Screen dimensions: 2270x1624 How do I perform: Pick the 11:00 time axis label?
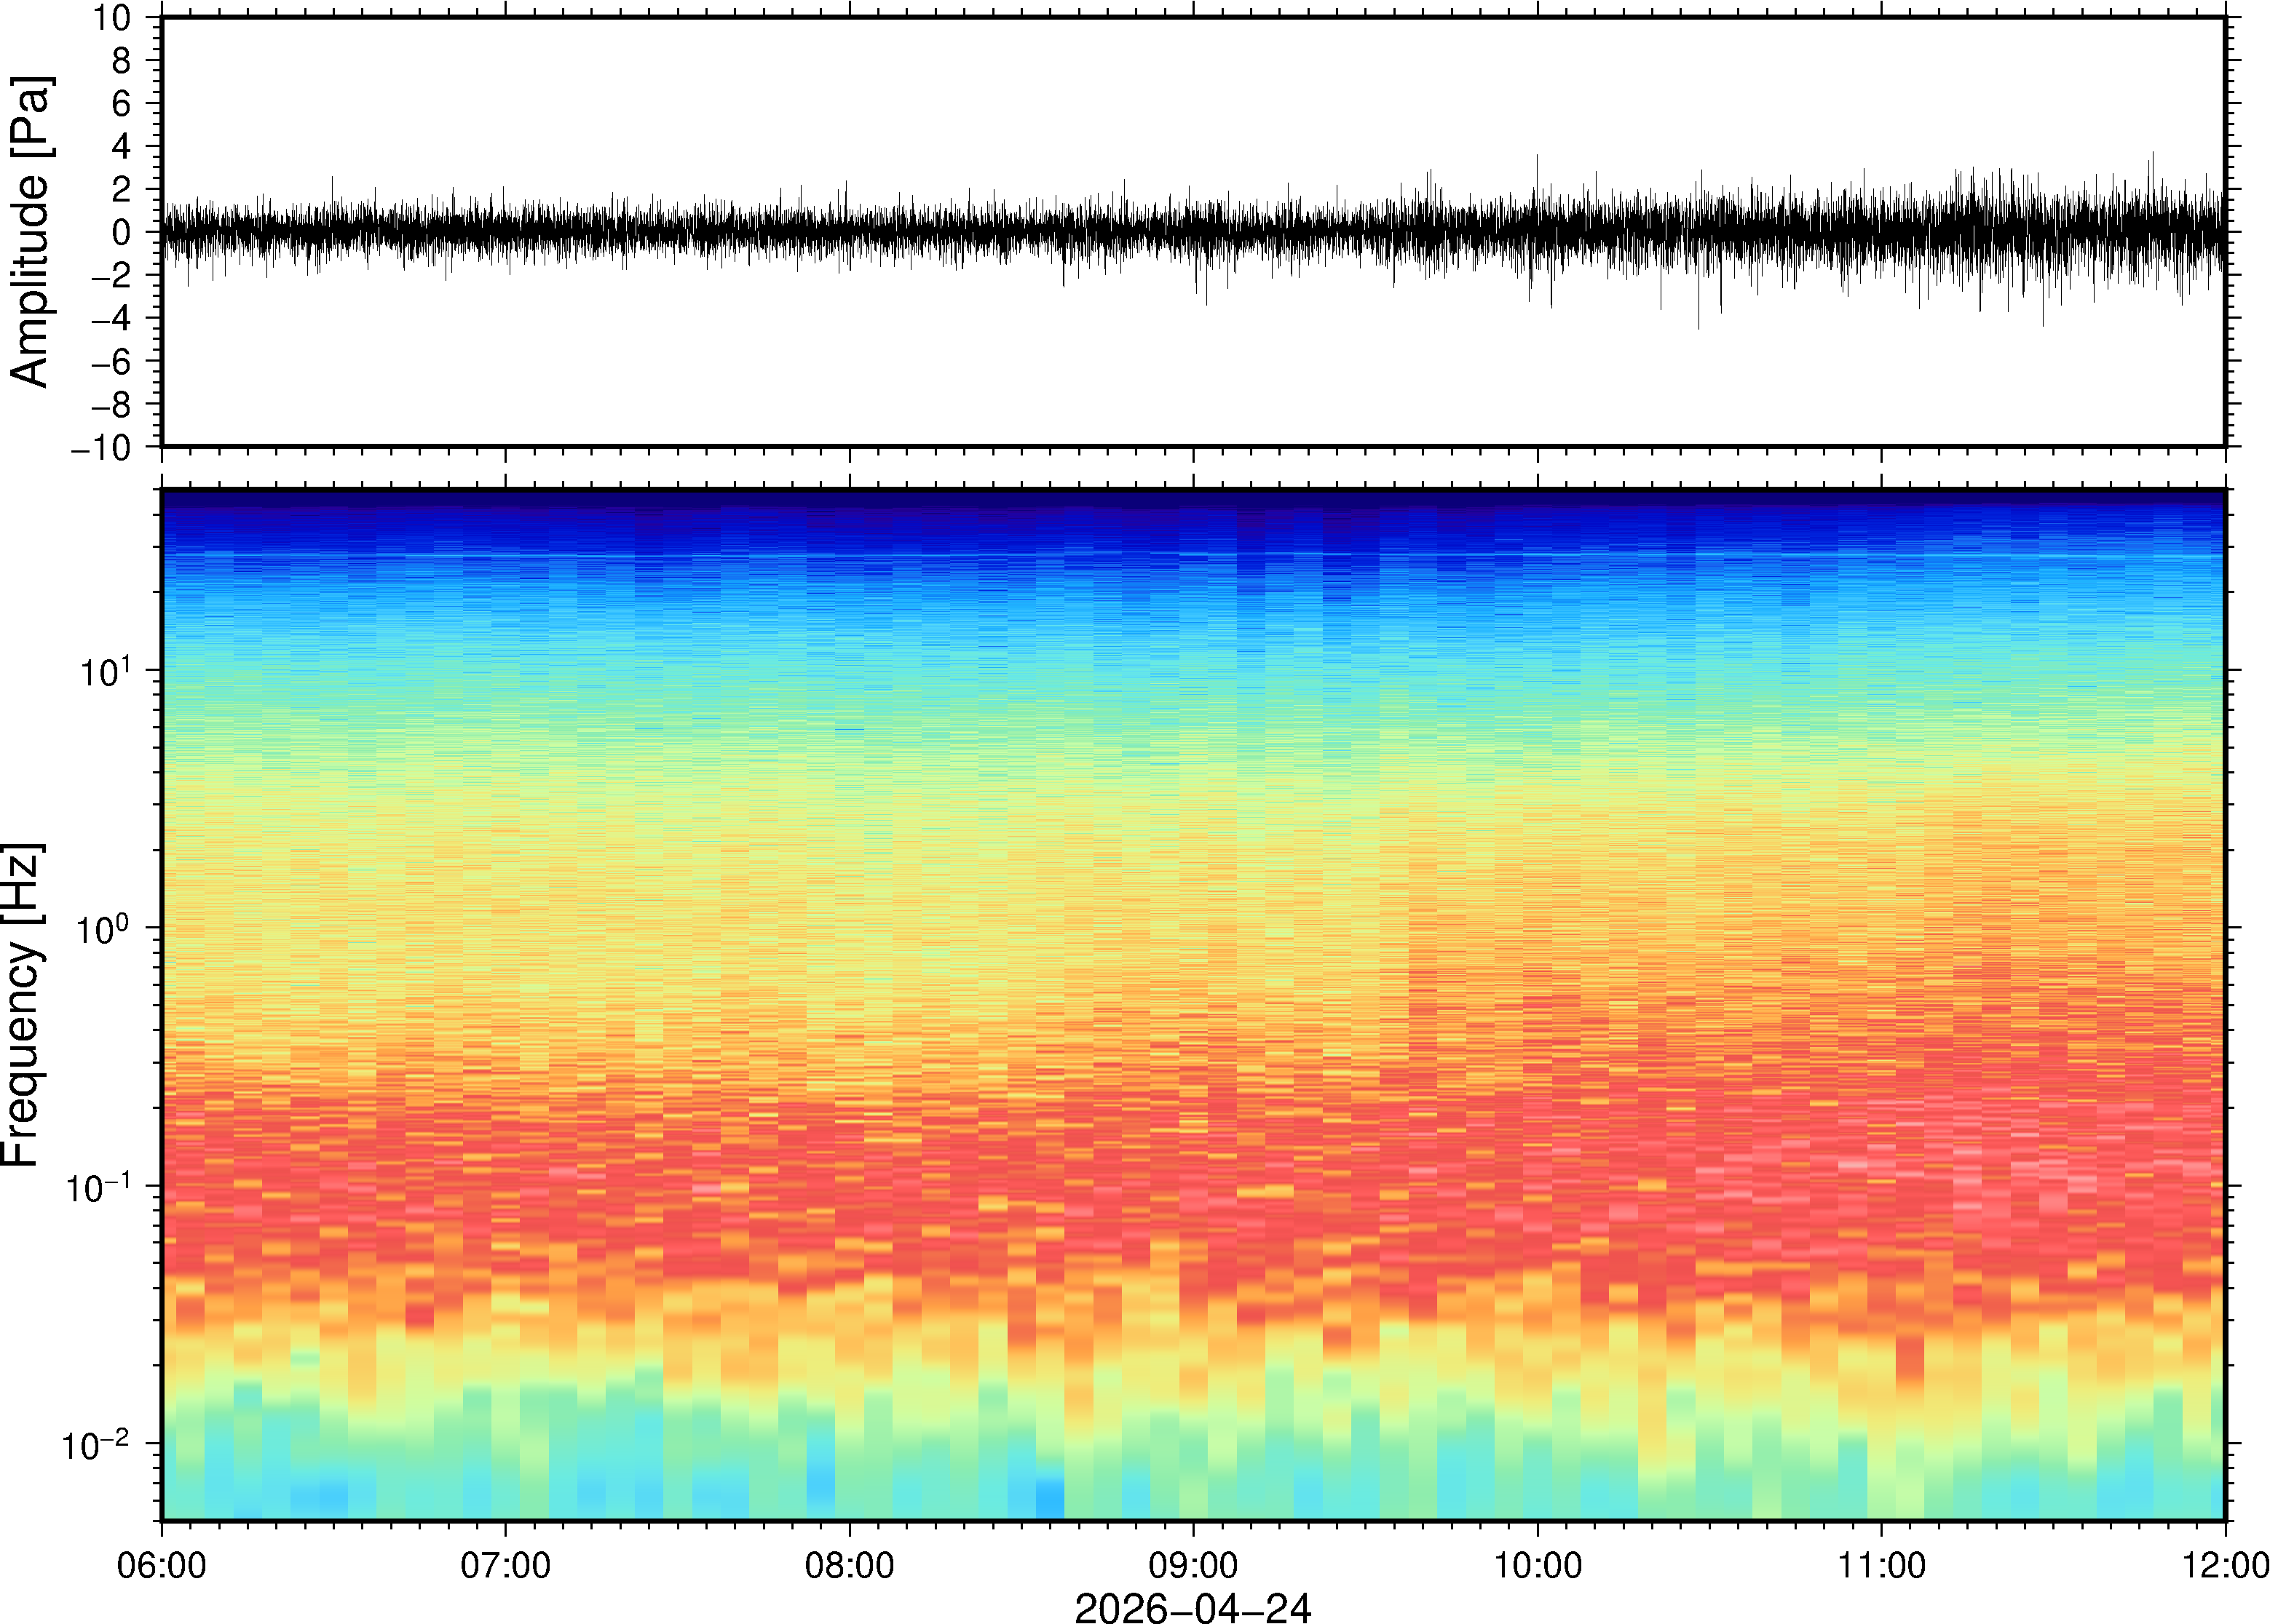pos(1881,1565)
